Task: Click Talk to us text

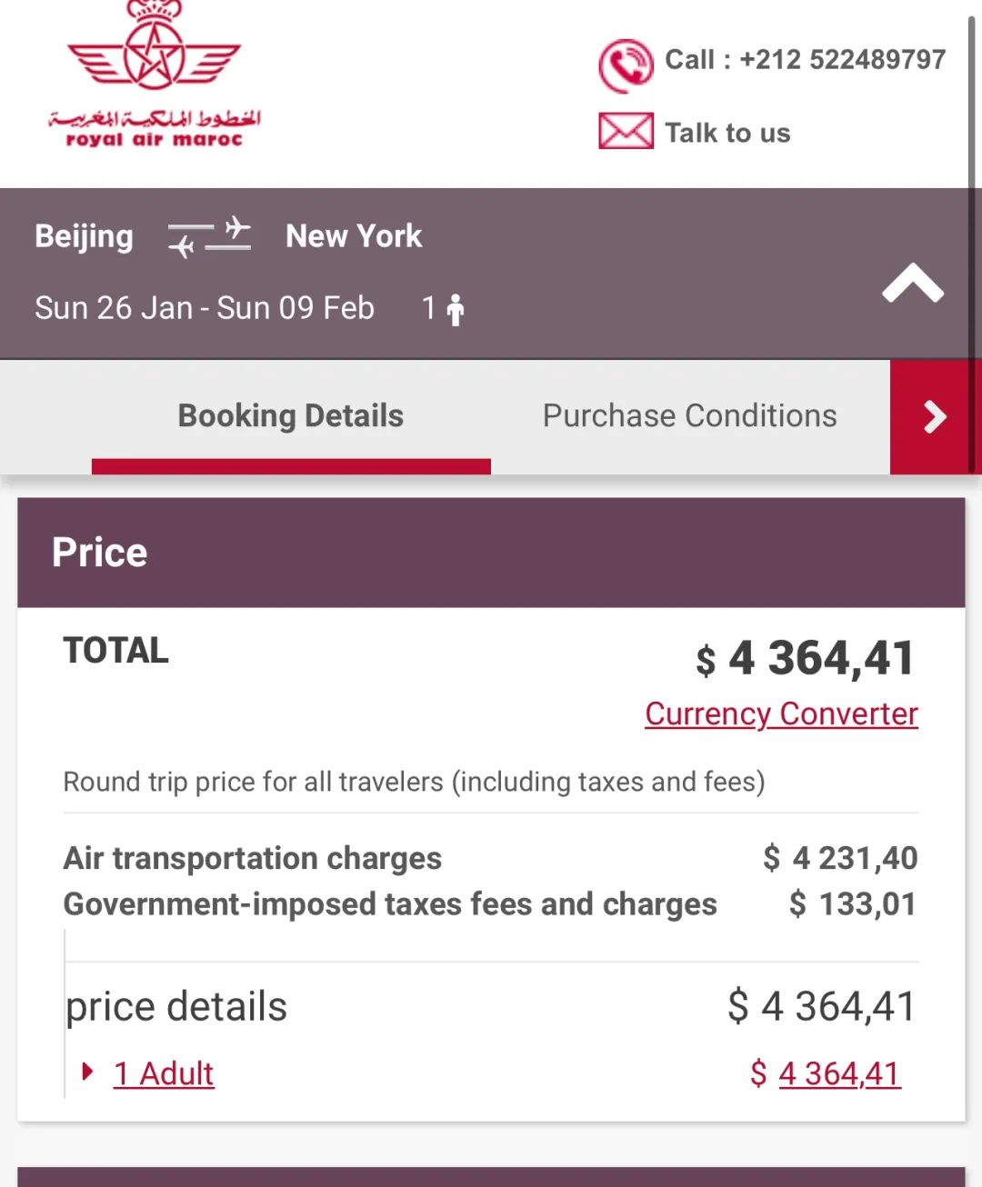Action: 727,133
